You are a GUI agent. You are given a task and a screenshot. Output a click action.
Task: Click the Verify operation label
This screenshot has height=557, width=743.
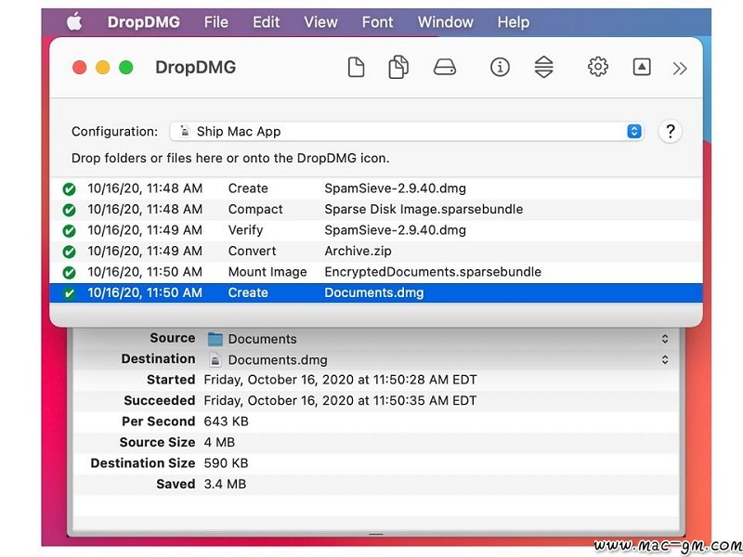click(x=245, y=230)
